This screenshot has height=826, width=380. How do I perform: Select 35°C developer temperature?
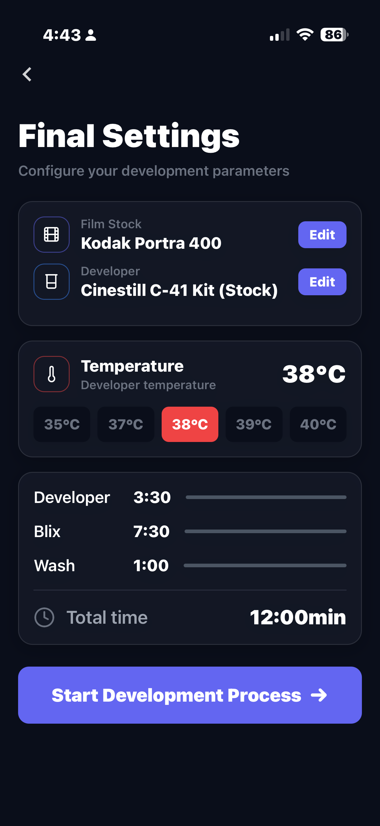(x=62, y=424)
